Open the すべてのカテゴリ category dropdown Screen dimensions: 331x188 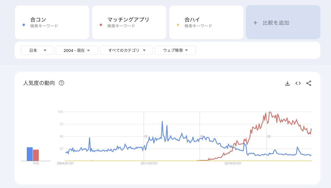126,50
